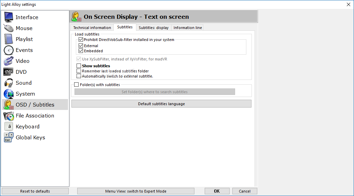354x196 pixels.
Task: Close the Light Alloy settings window
Action: coord(348,4)
